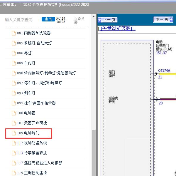
Task: Click the 后室内开关 signal label
Action: coord(113,100)
